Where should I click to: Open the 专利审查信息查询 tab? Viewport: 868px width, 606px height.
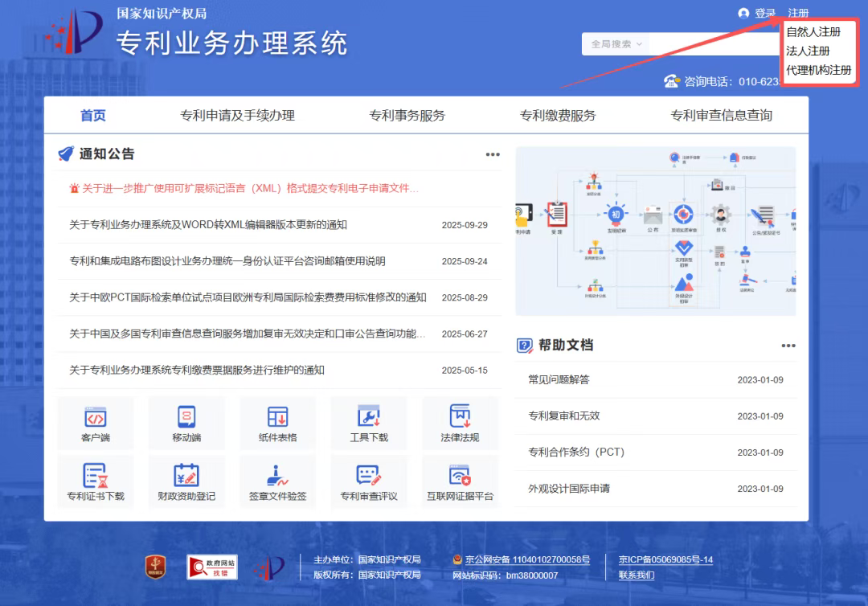pyautogui.click(x=722, y=115)
